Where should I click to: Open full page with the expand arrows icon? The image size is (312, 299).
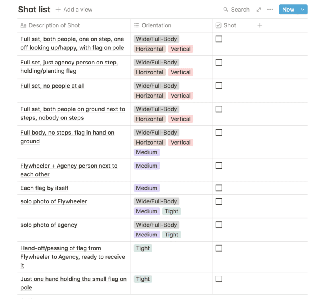tap(259, 10)
